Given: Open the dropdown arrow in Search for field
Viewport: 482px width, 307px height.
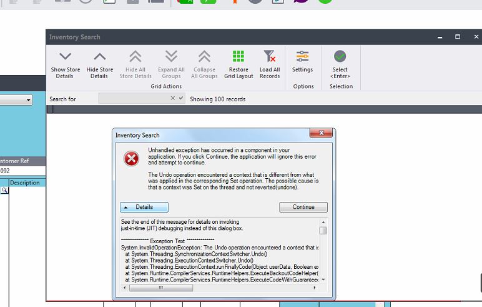Looking at the screenshot, I should pos(181,99).
